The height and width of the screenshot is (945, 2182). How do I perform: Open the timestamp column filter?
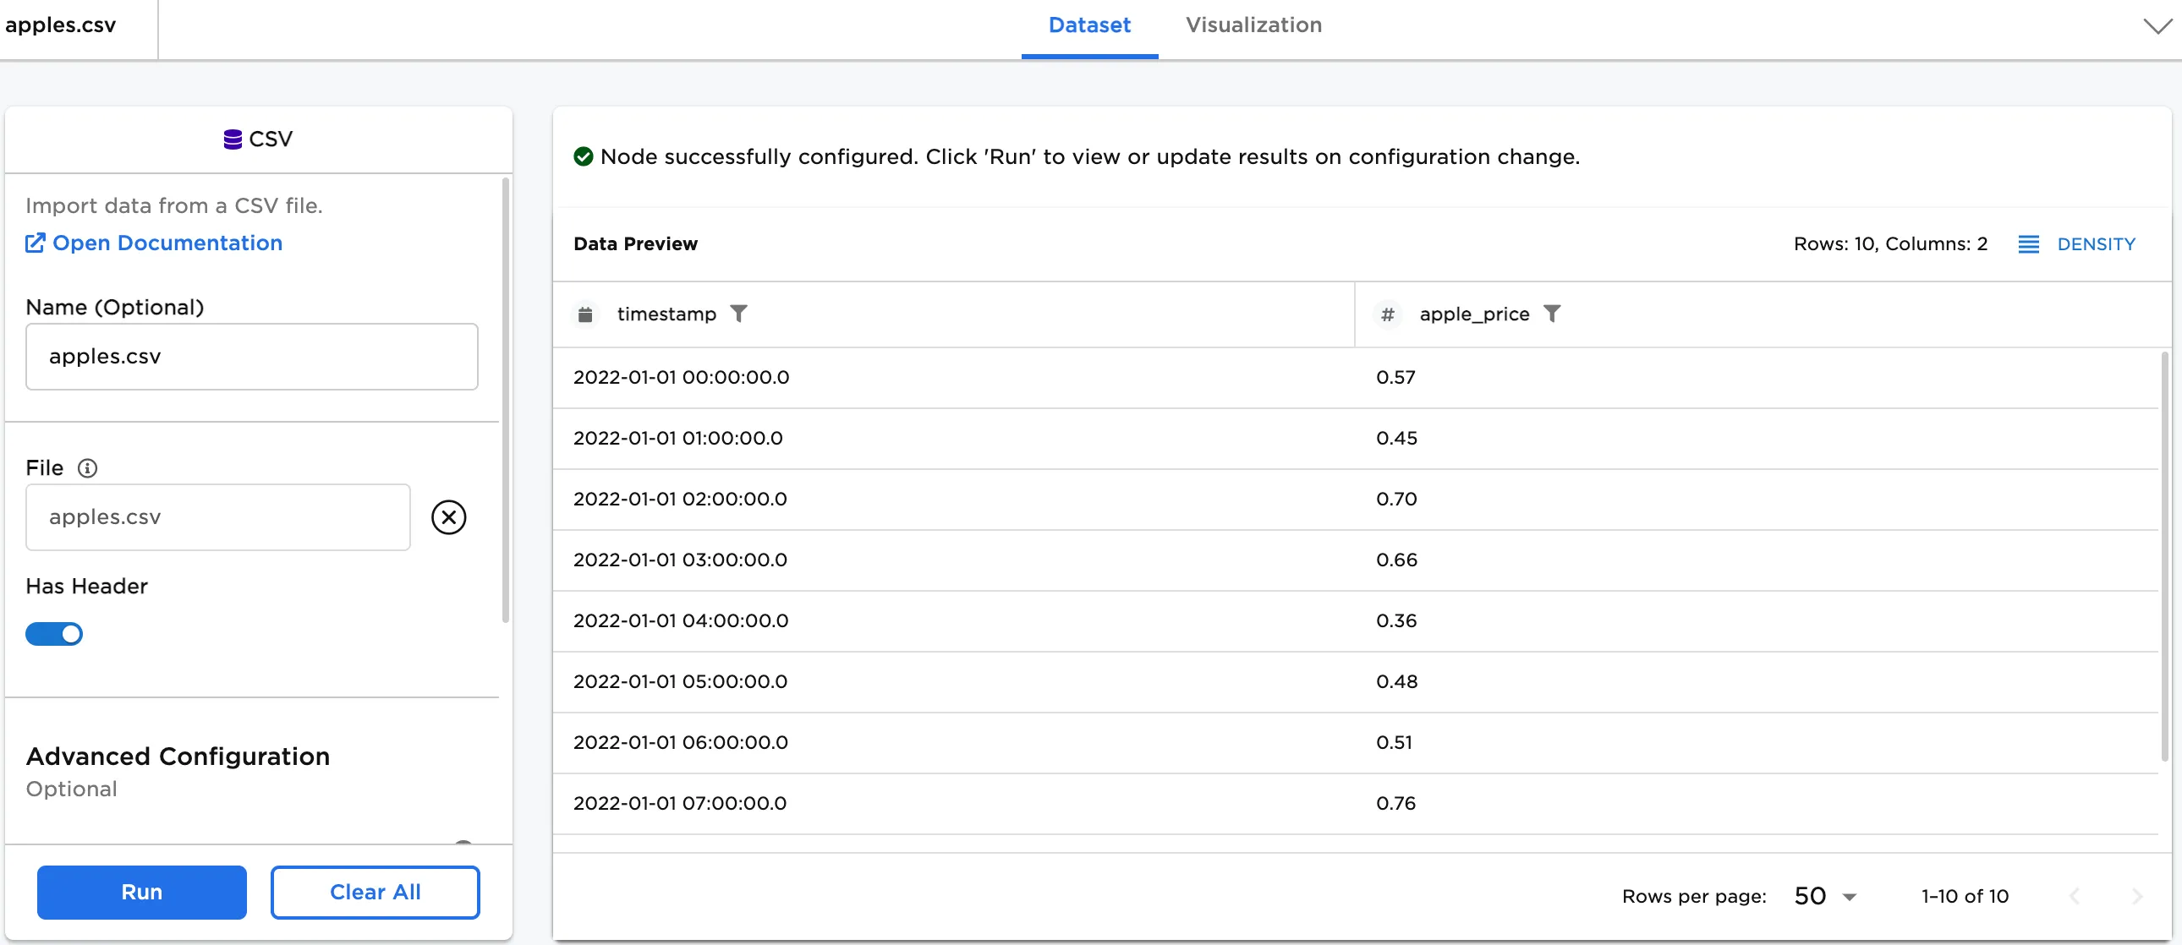tap(739, 314)
